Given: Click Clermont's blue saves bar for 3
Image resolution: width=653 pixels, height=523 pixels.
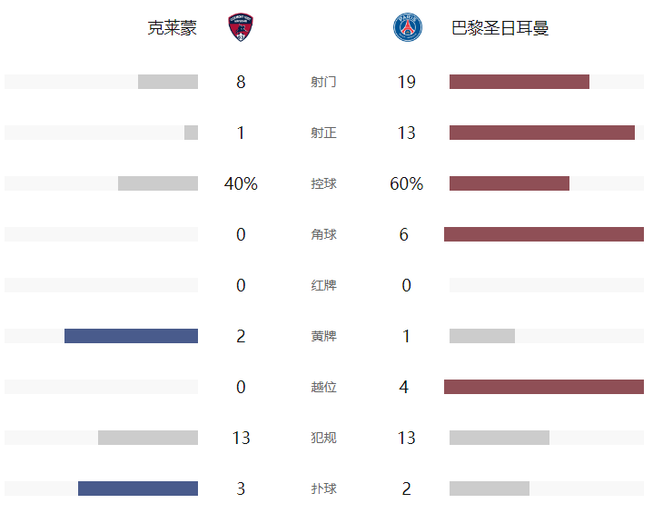Looking at the screenshot, I should click(138, 488).
